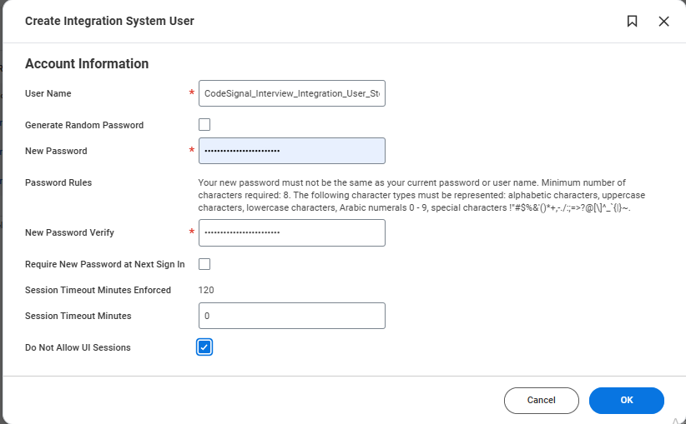Select the Account Information heading
This screenshot has height=424, width=686.
pos(87,64)
